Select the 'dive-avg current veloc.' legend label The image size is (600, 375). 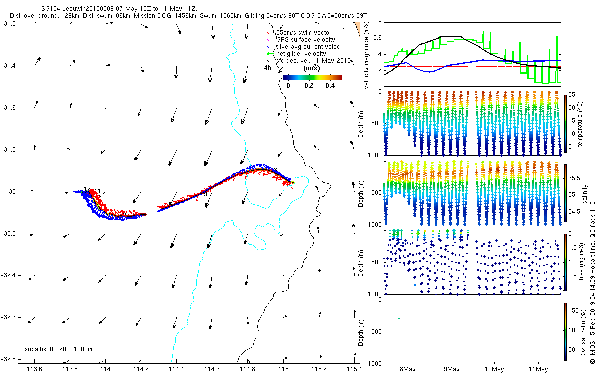point(309,47)
